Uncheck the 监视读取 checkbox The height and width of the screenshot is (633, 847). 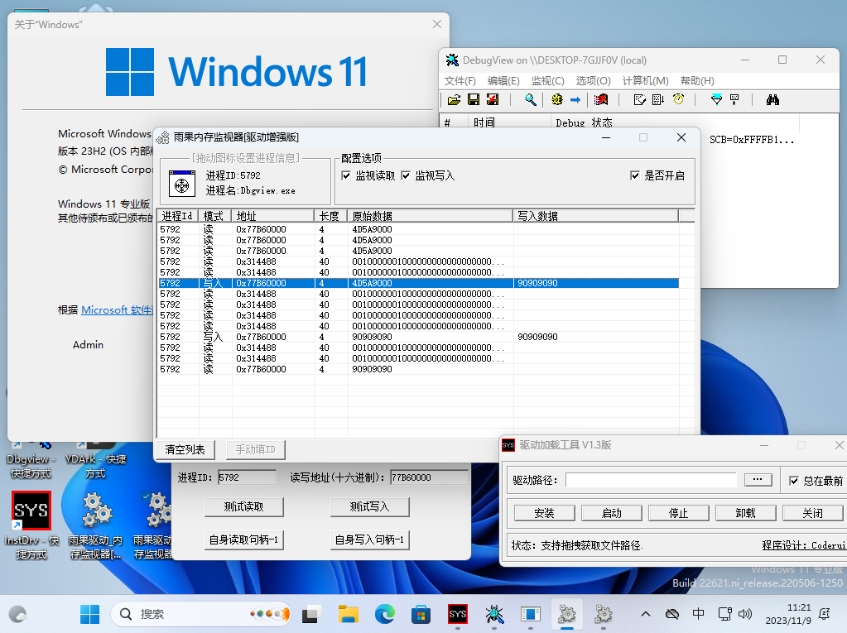point(347,175)
